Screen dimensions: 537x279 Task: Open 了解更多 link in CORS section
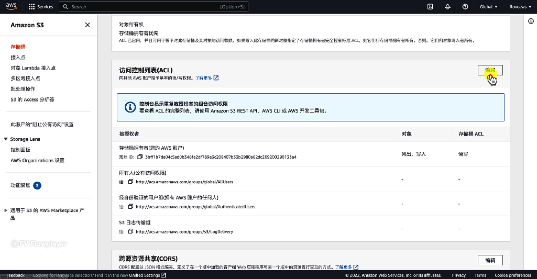click(347, 267)
